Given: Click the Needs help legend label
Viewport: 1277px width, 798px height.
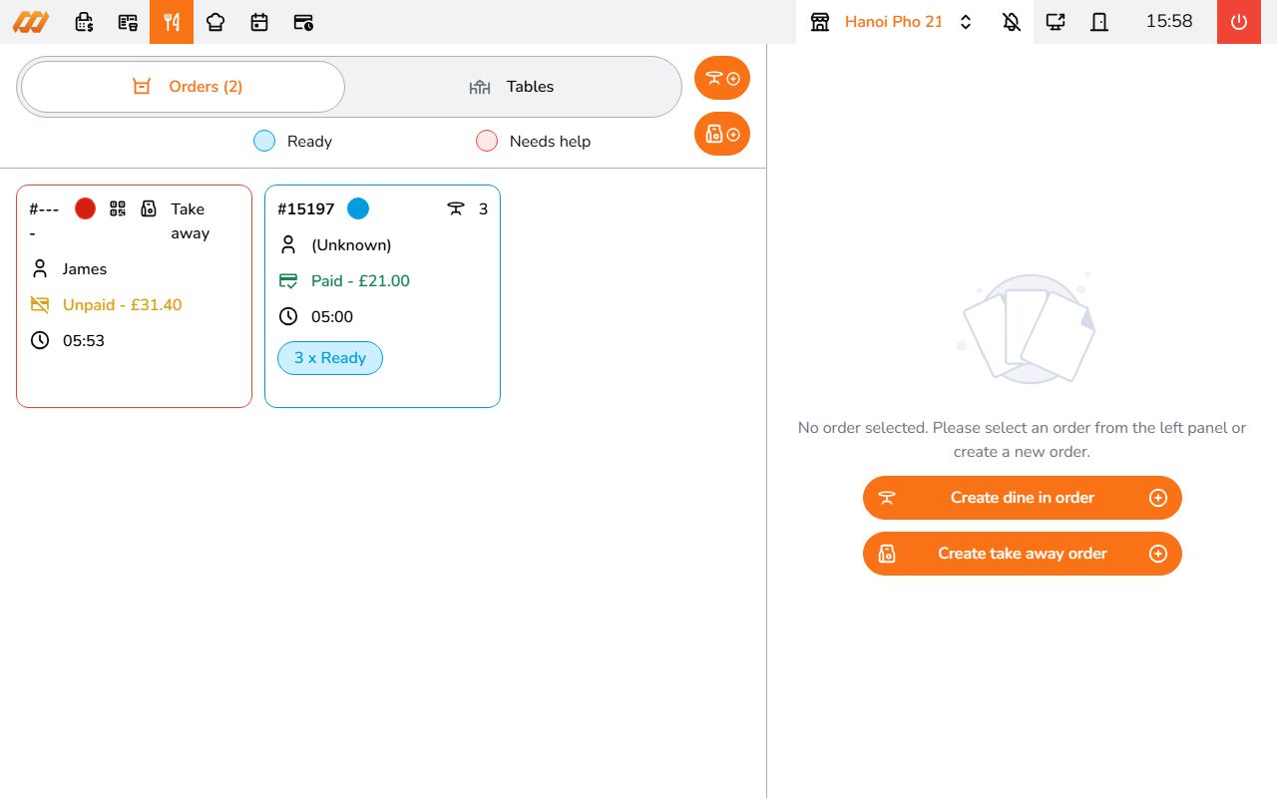Looking at the screenshot, I should (550, 142).
